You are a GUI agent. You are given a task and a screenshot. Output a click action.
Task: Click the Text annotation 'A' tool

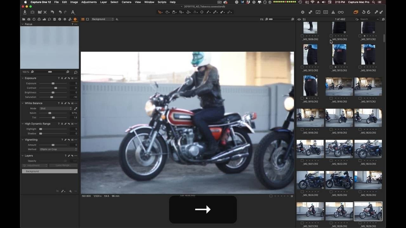coord(73,12)
